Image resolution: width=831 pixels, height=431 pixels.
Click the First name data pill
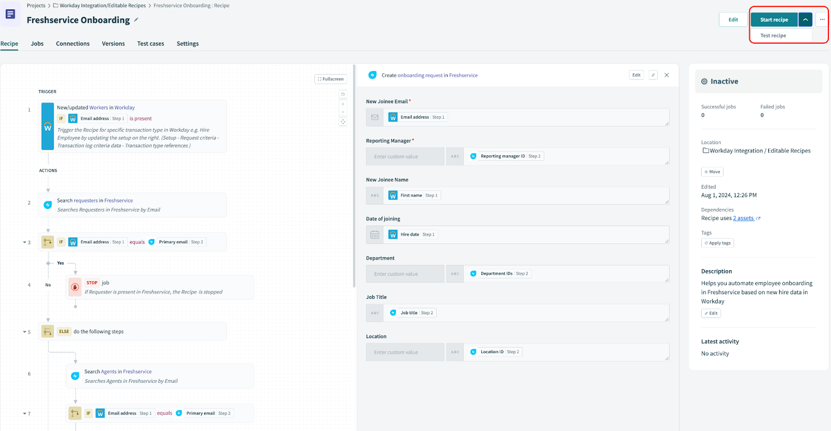(x=414, y=196)
